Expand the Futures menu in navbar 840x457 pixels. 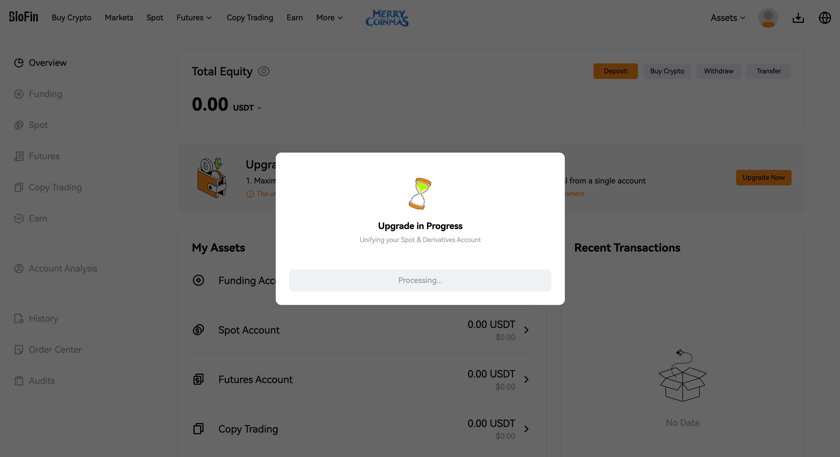click(194, 18)
